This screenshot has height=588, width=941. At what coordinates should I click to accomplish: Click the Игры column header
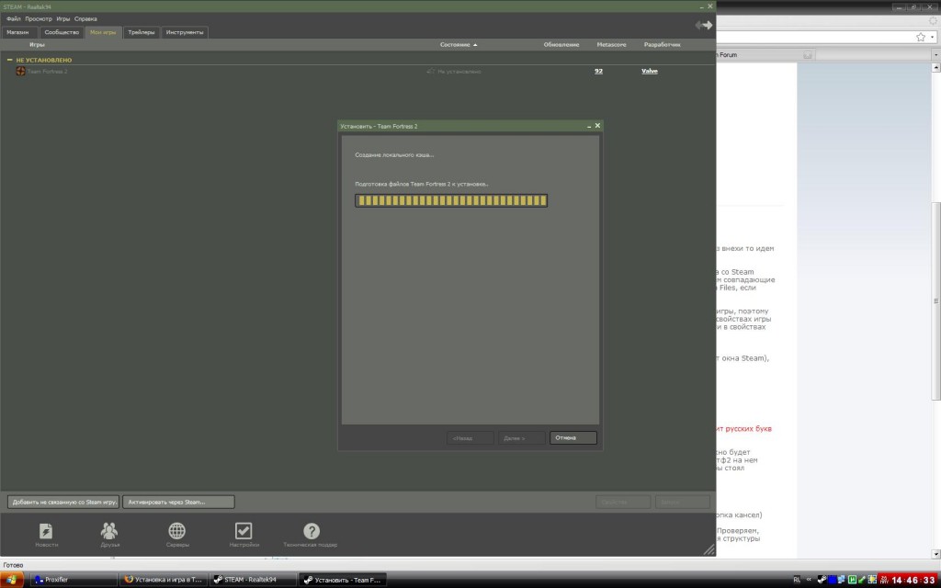tap(37, 44)
